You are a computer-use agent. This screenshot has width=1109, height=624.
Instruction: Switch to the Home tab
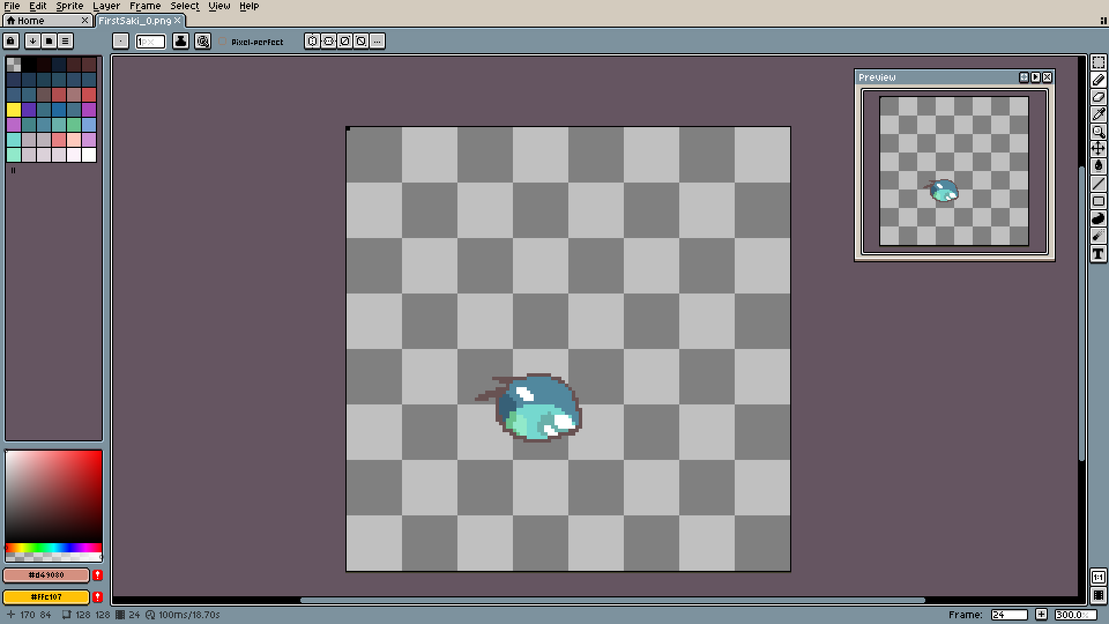[31, 21]
